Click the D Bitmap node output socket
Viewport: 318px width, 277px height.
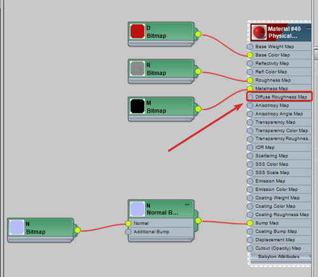pos(198,34)
